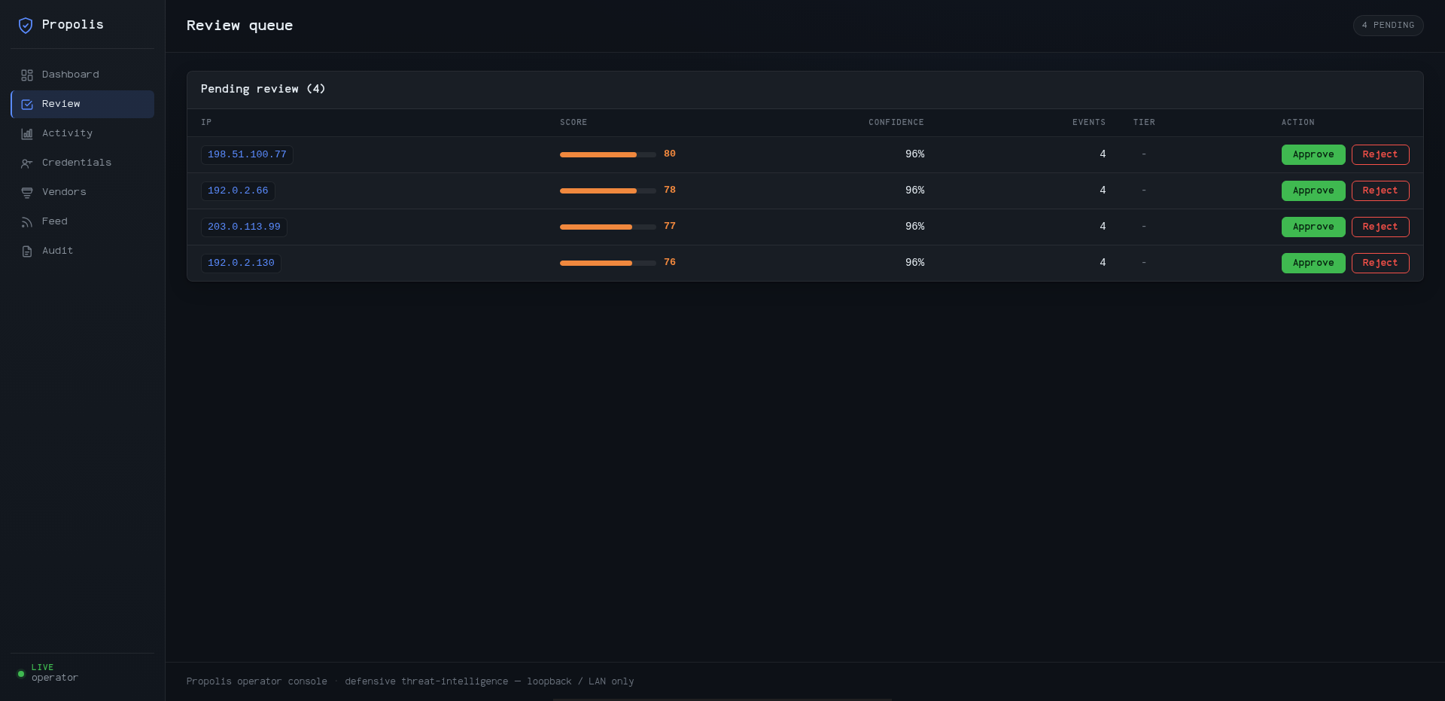This screenshot has width=1445, height=701.
Task: Click events count for 192.0.2.130
Action: 1103,262
